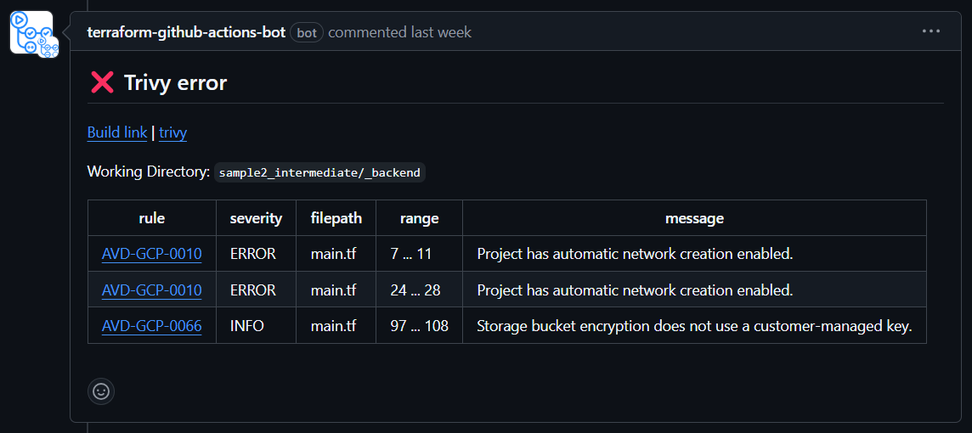Open first AVD-GCP-0010 rule link
972x433 pixels.
(x=151, y=254)
